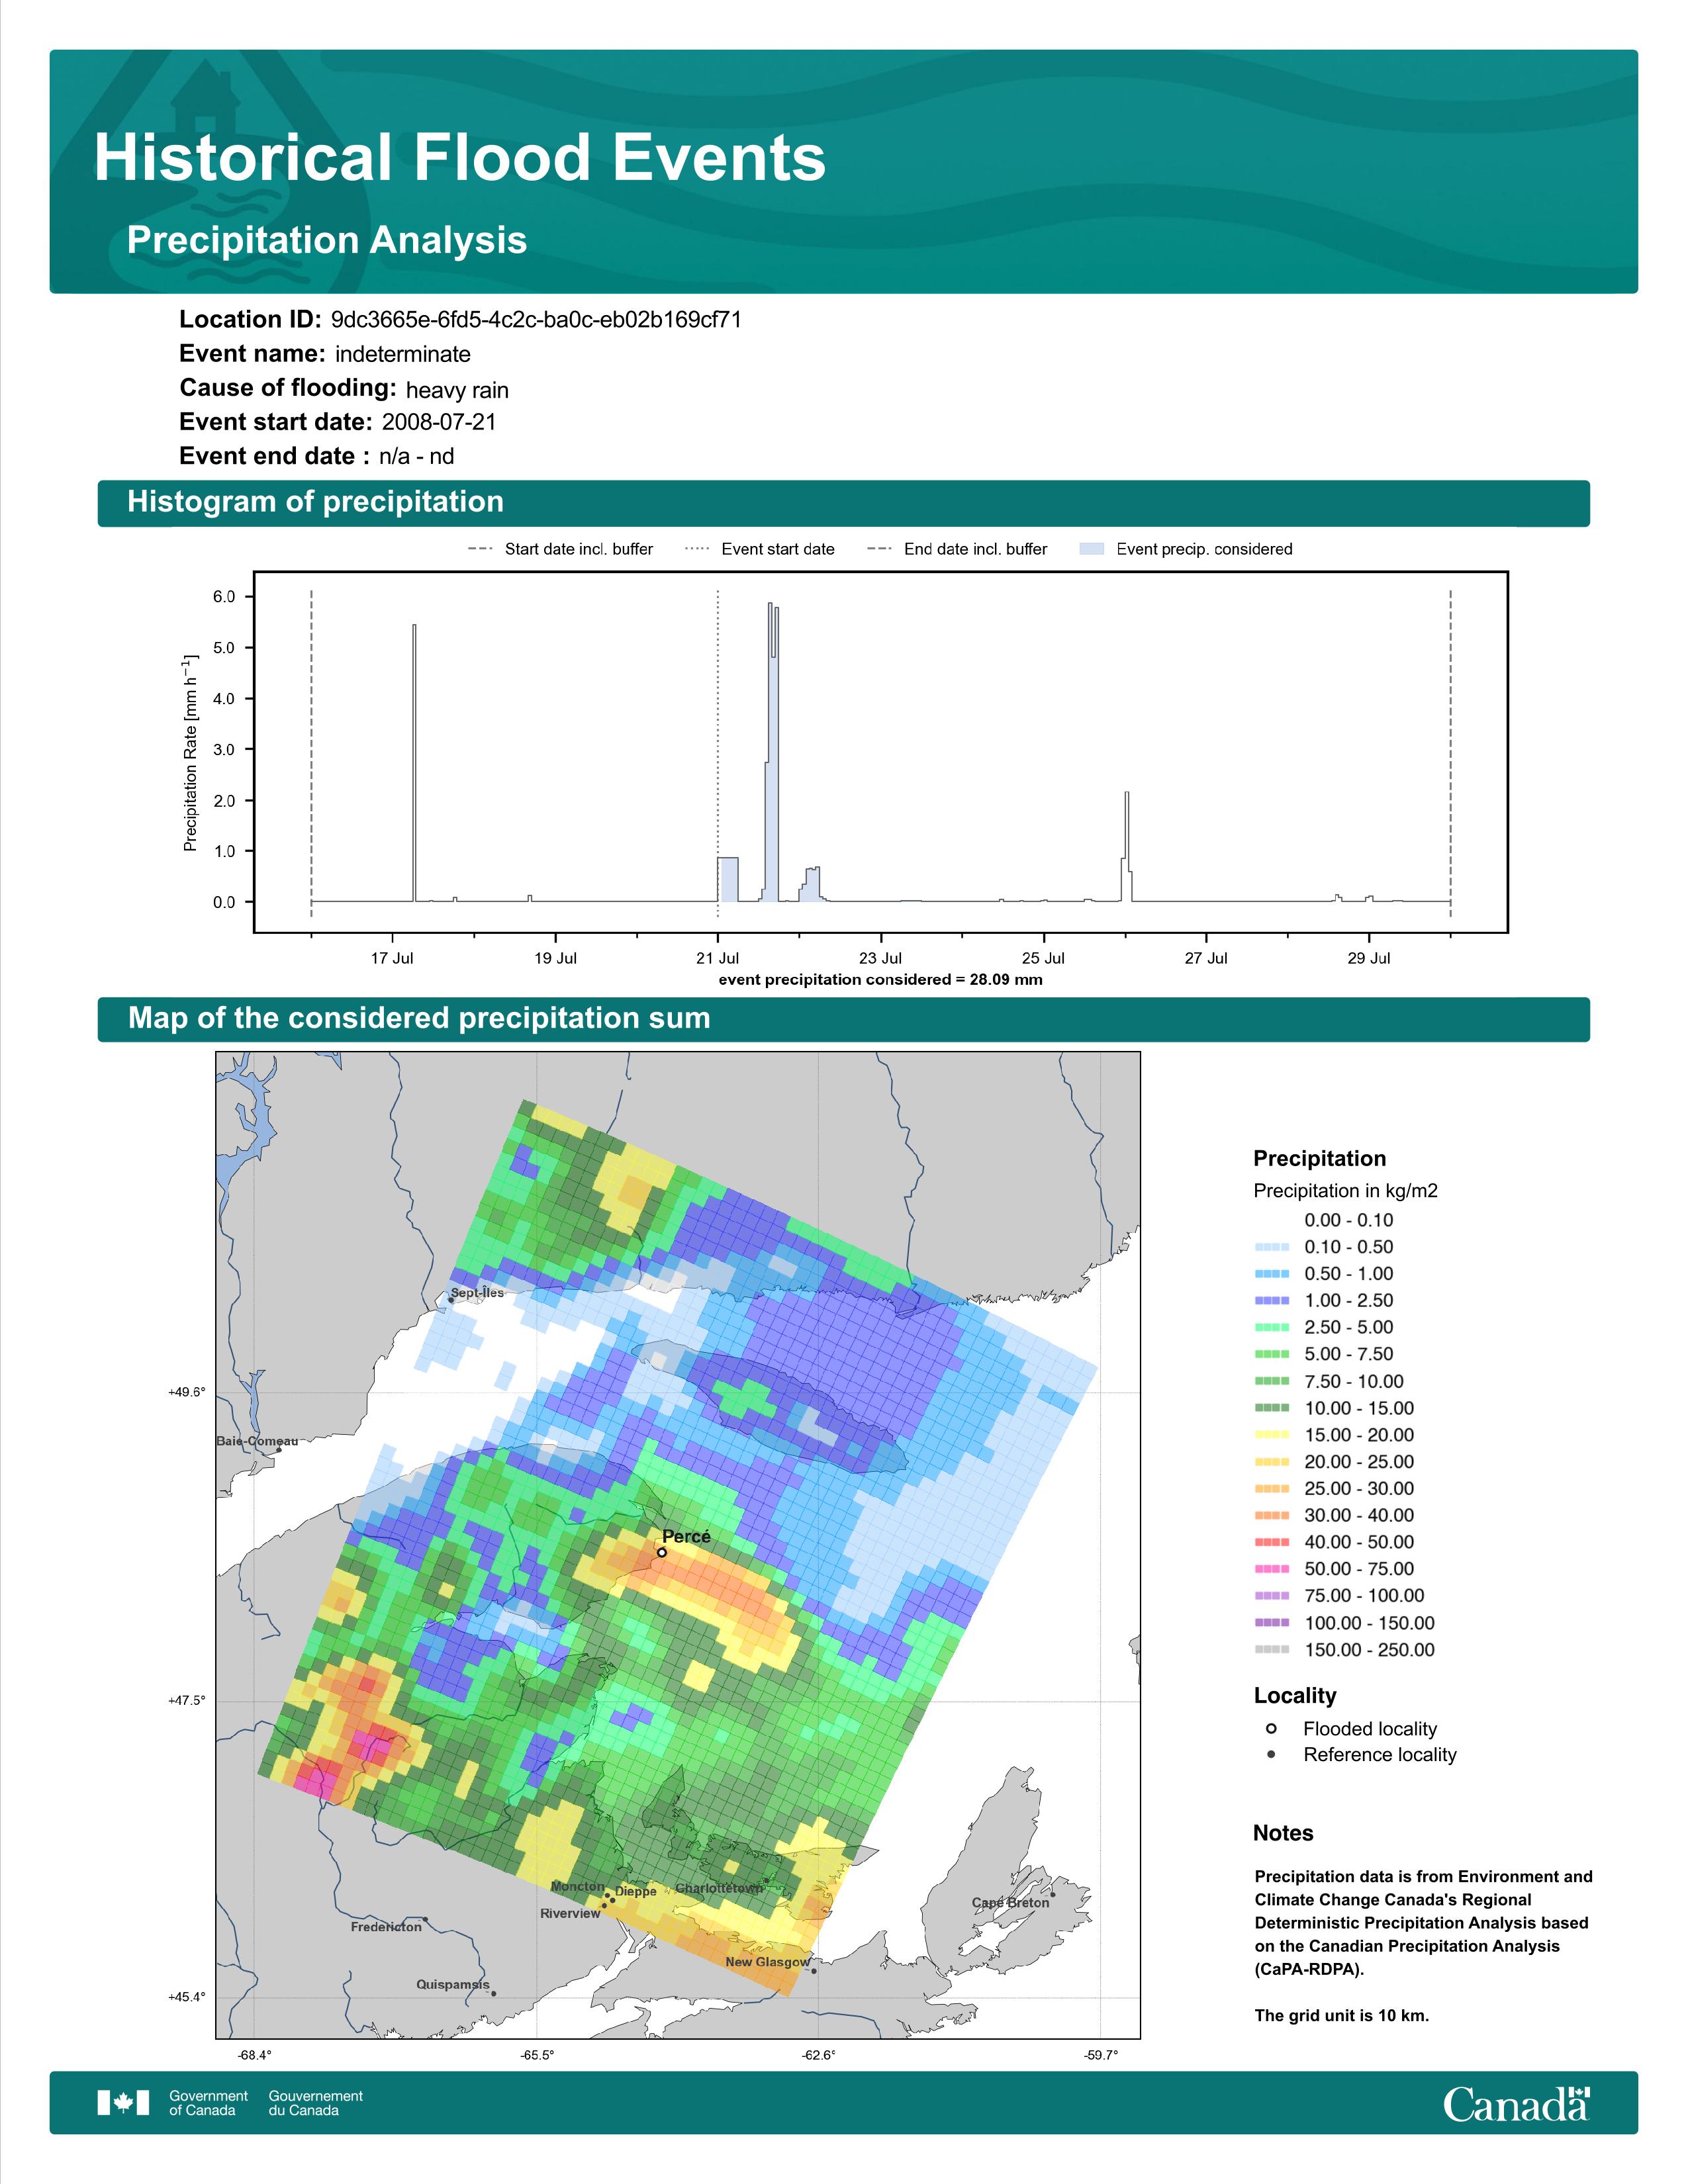Click the "6.0" y-axis tick label
The image size is (1688, 2184).
pyautogui.click(x=224, y=597)
